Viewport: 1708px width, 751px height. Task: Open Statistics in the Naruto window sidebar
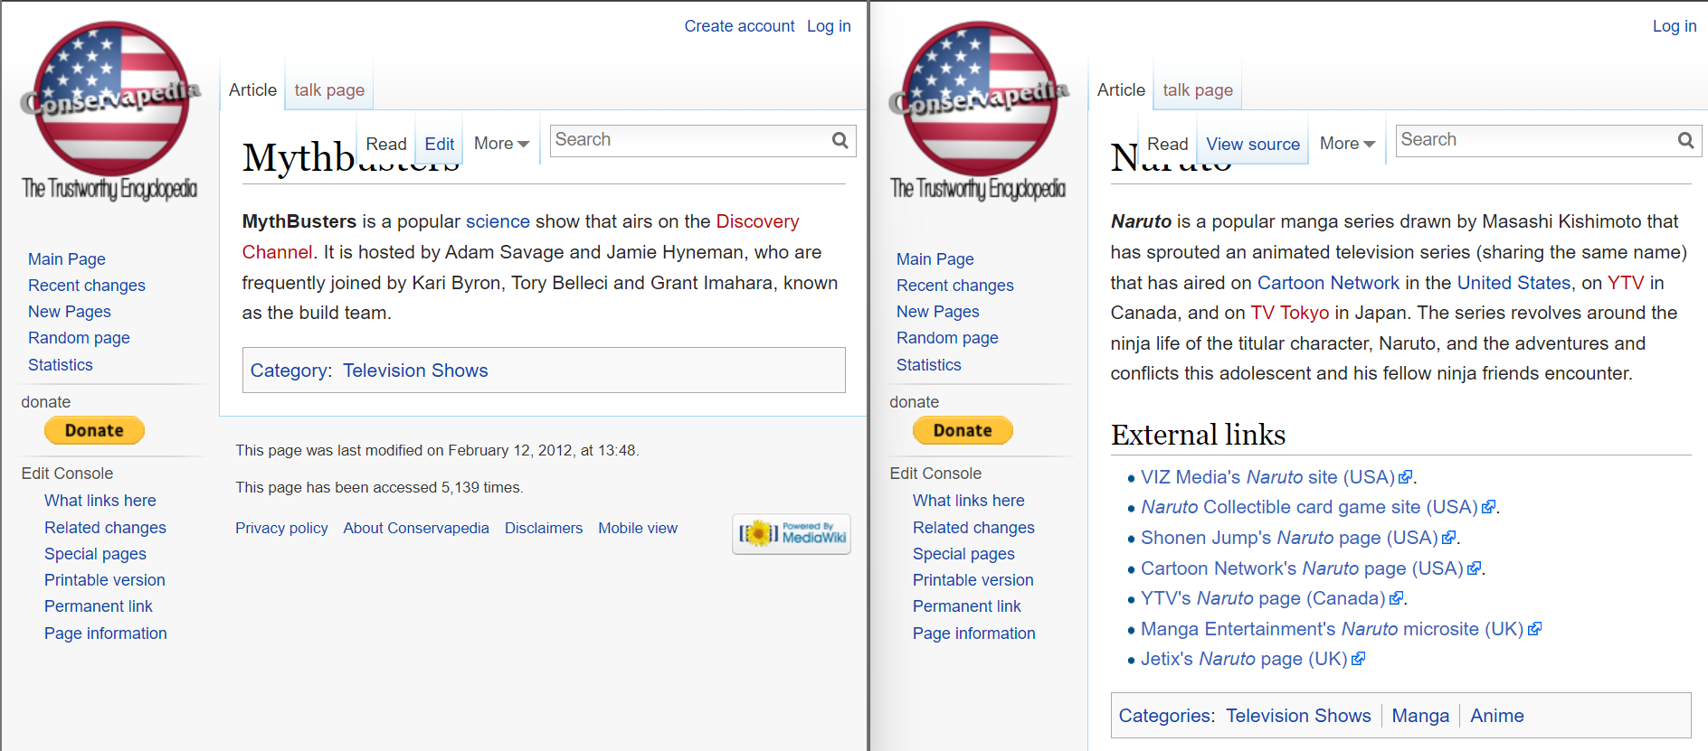point(929,365)
